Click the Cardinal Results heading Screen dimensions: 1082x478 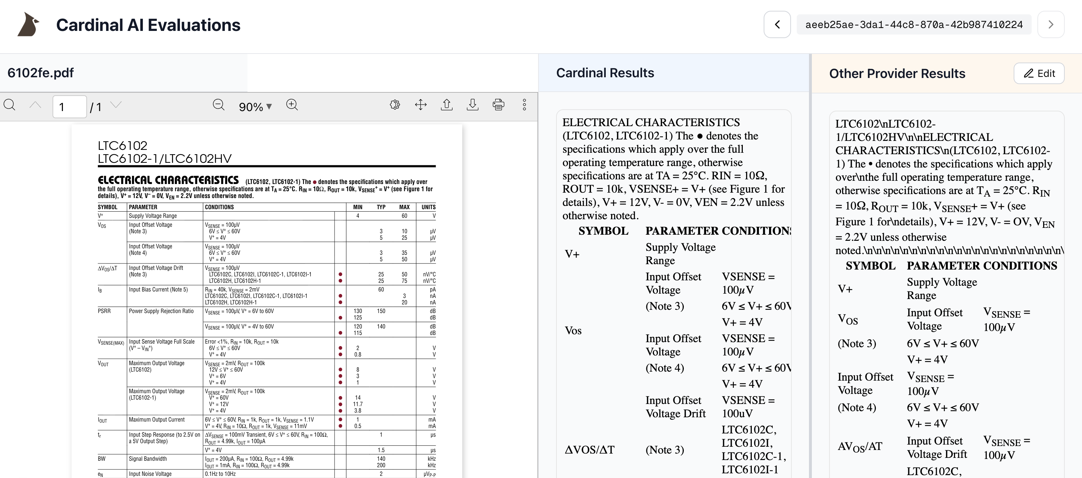pos(605,73)
